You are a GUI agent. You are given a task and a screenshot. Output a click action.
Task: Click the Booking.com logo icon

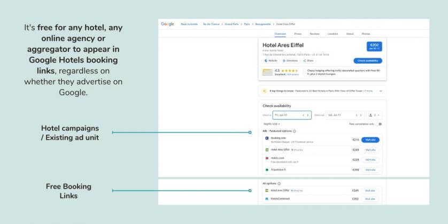[x=266, y=139]
